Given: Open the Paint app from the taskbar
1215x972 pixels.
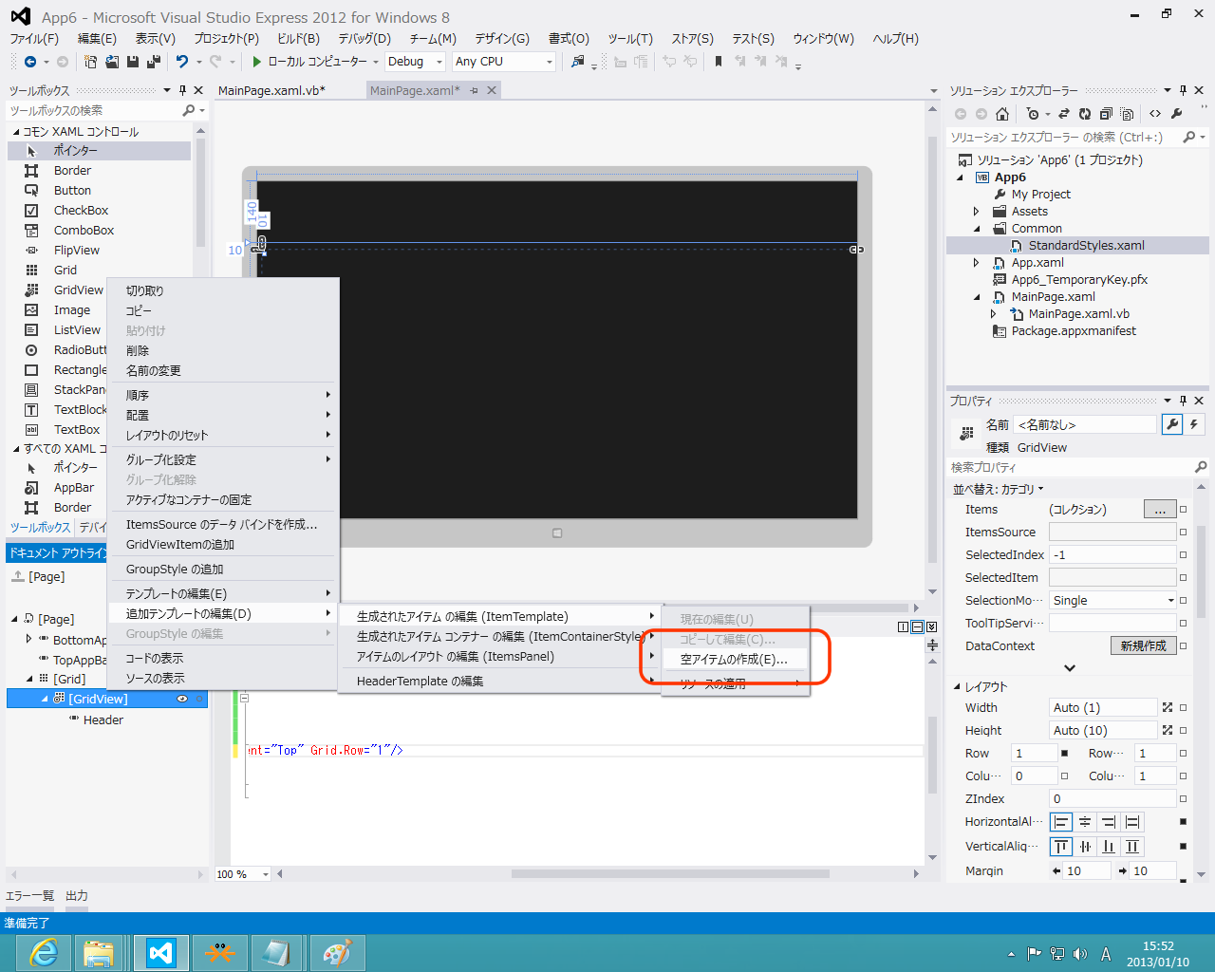Looking at the screenshot, I should [x=337, y=952].
